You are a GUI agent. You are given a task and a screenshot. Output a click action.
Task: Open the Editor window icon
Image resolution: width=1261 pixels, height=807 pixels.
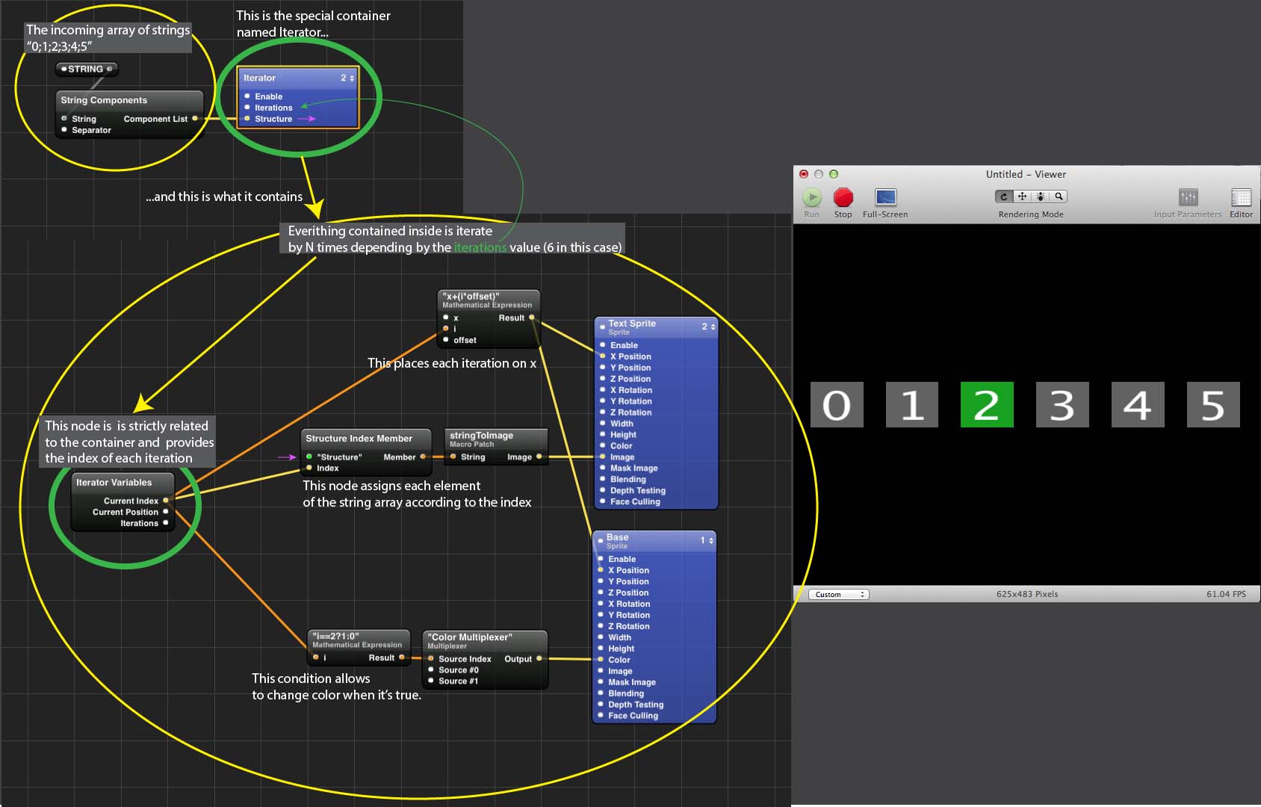[x=1241, y=197]
